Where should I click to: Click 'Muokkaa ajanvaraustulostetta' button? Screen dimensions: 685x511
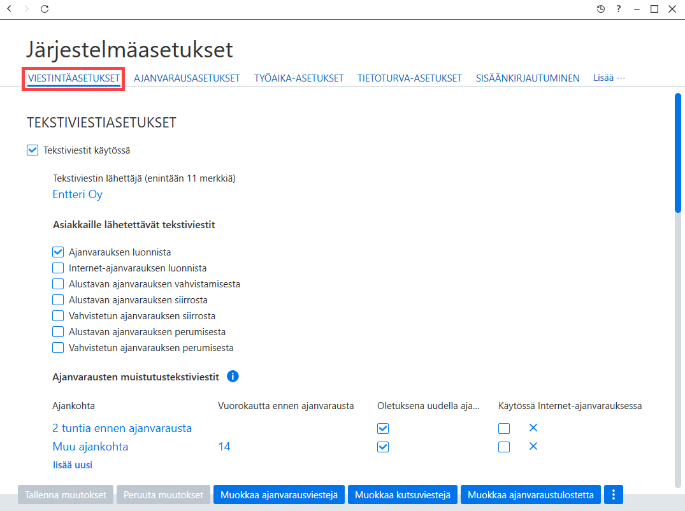click(x=531, y=494)
